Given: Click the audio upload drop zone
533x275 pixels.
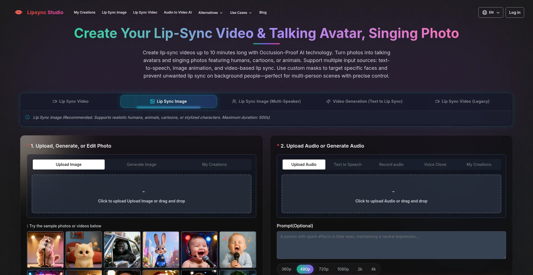Looking at the screenshot, I should point(391,194).
